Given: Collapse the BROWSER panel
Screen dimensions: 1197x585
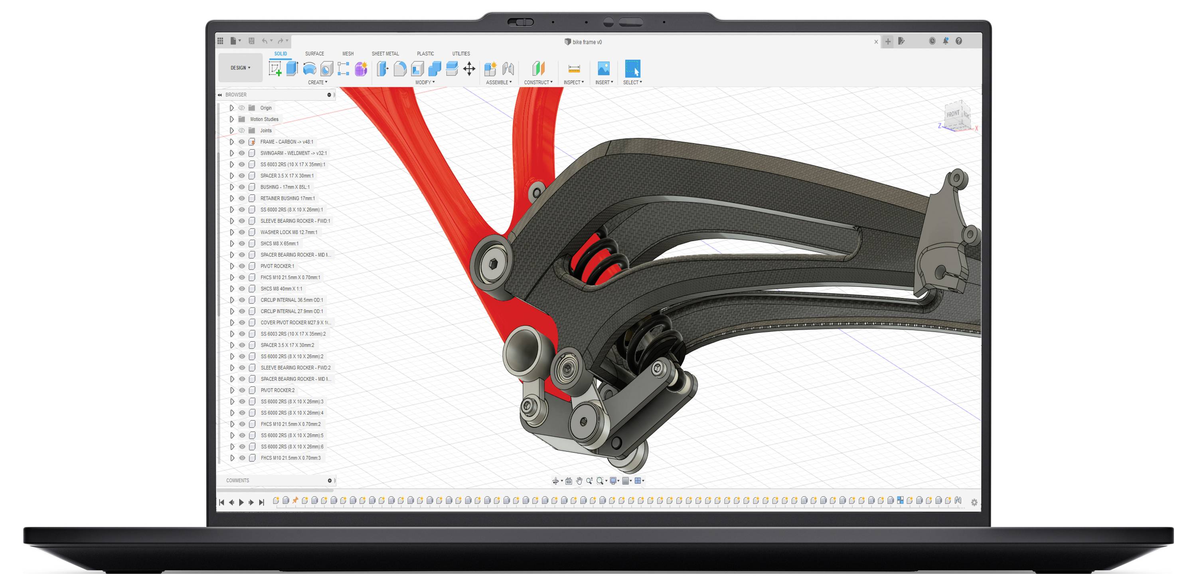Looking at the screenshot, I should pos(219,95).
